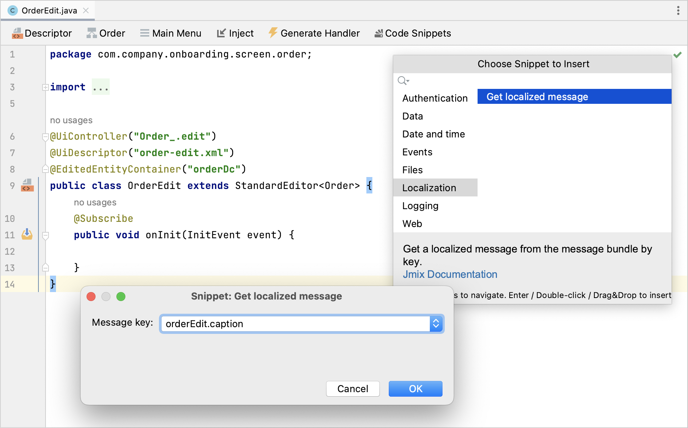Select the Logging snippet category
Viewport: 688px width, 428px height.
click(x=435, y=206)
